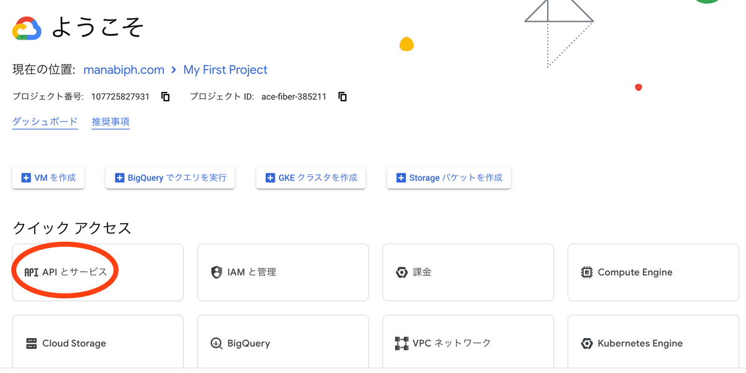Open the 課金 quick access card
This screenshot has height=373, width=746.
coord(468,272)
